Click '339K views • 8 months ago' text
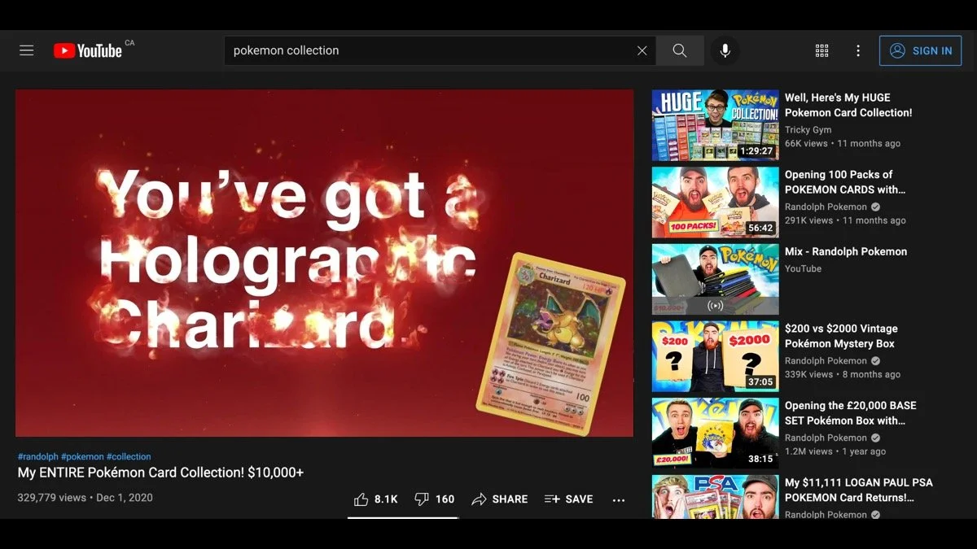The width and height of the screenshot is (977, 549). pos(843,374)
